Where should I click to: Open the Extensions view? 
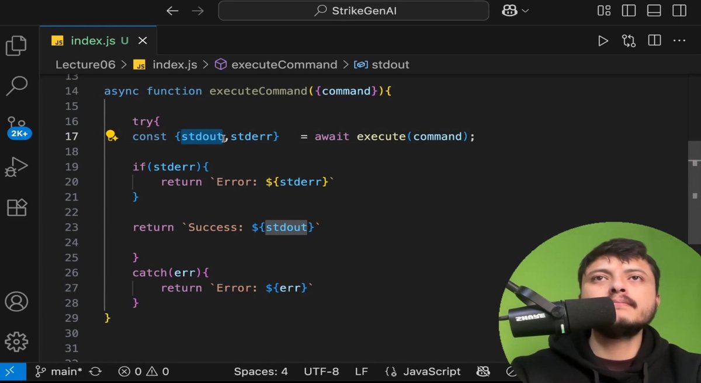click(16, 207)
